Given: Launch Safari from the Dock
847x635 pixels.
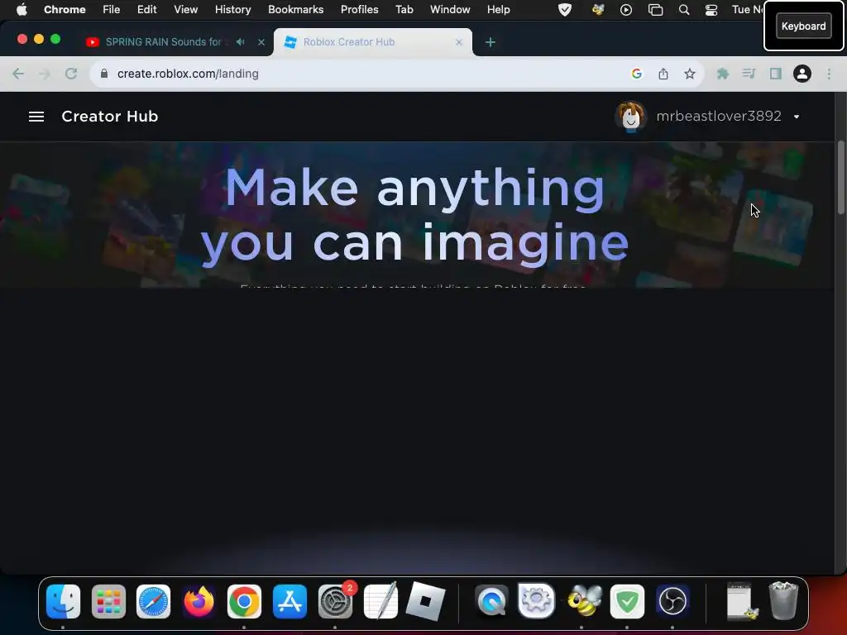Looking at the screenshot, I should click(153, 602).
